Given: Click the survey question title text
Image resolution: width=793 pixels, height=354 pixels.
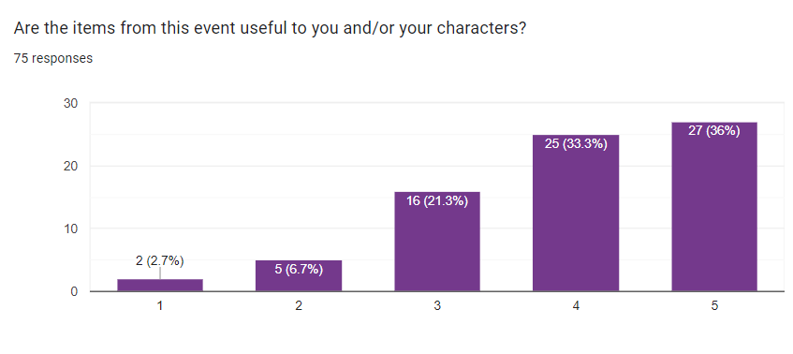Looking at the screenshot, I should (x=270, y=28).
